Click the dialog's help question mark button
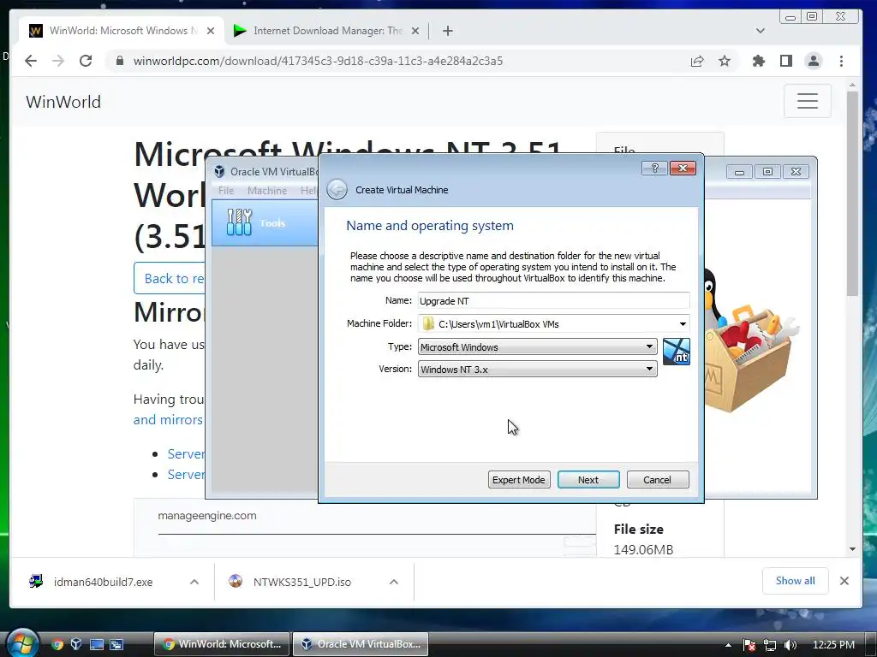Image resolution: width=877 pixels, height=657 pixels. (654, 169)
